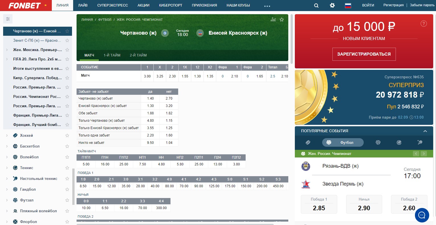Click ВОЙТИ to log in
This screenshot has width=436, height=225.
click(368, 5)
